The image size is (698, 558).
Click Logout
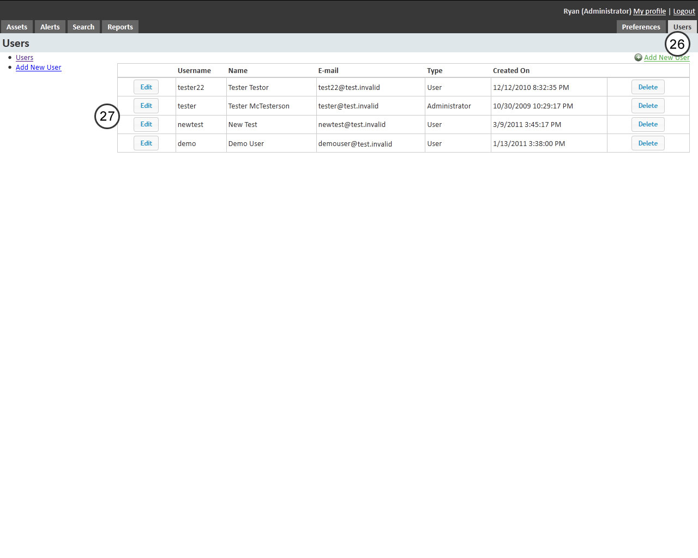683,11
